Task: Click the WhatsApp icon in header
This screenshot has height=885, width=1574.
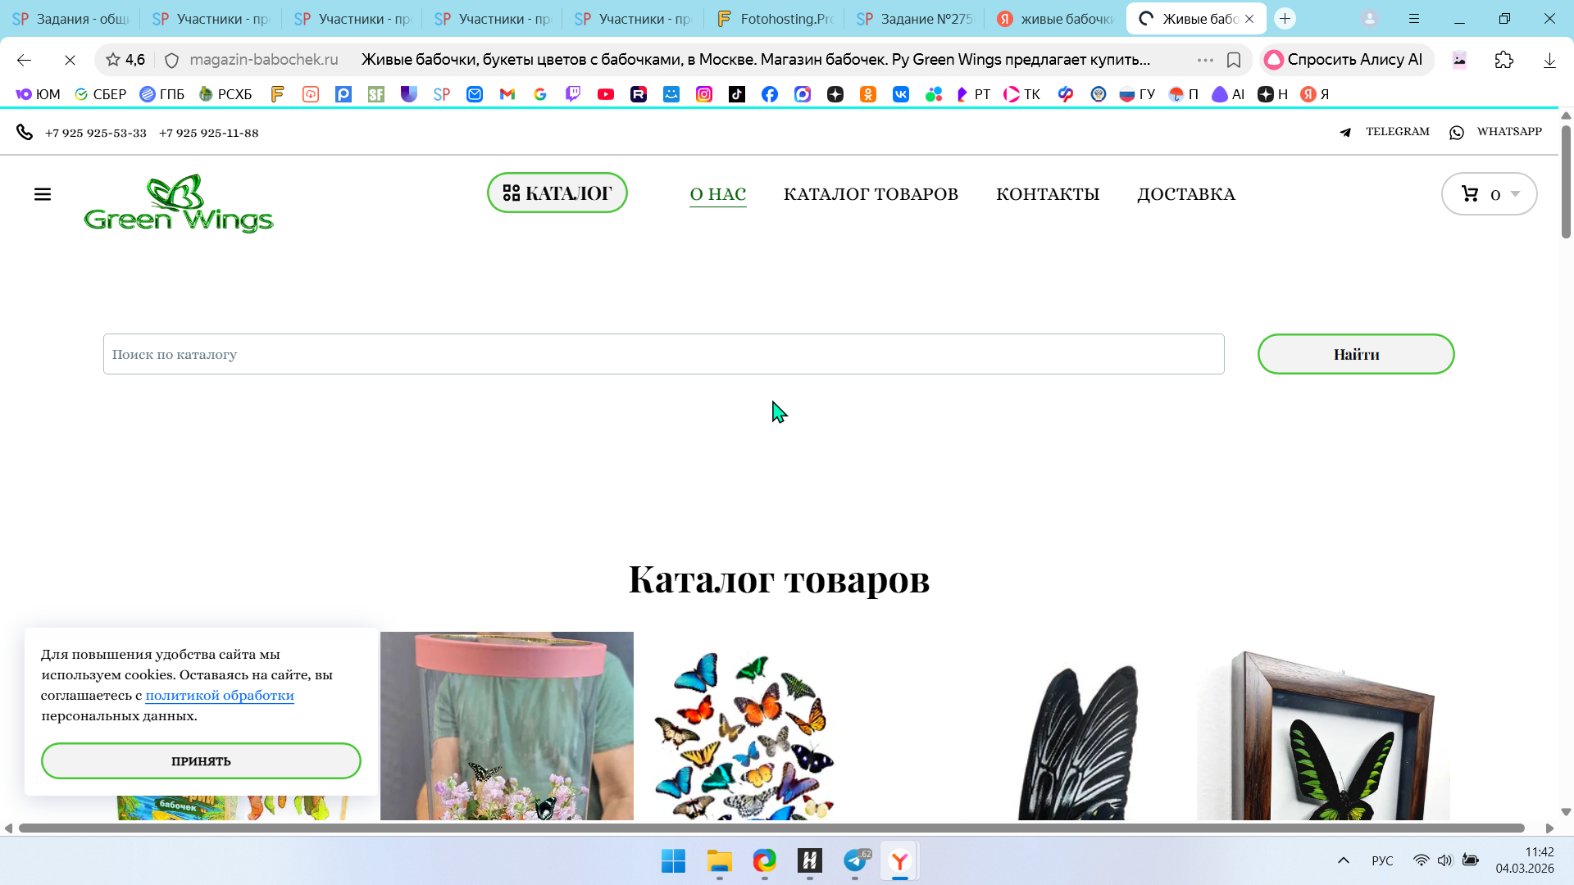Action: [x=1457, y=132]
